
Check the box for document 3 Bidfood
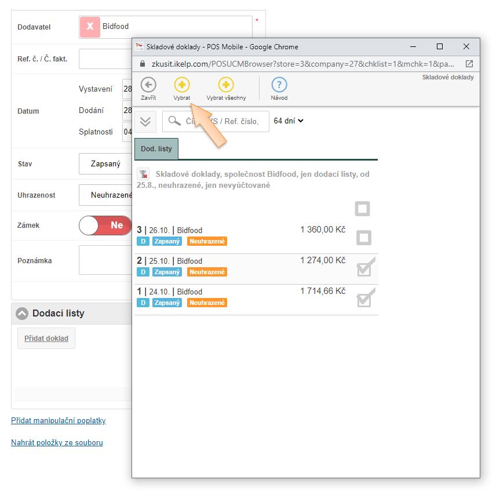click(363, 238)
